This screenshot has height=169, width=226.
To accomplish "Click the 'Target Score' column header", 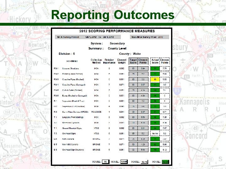I will tap(133, 61).
